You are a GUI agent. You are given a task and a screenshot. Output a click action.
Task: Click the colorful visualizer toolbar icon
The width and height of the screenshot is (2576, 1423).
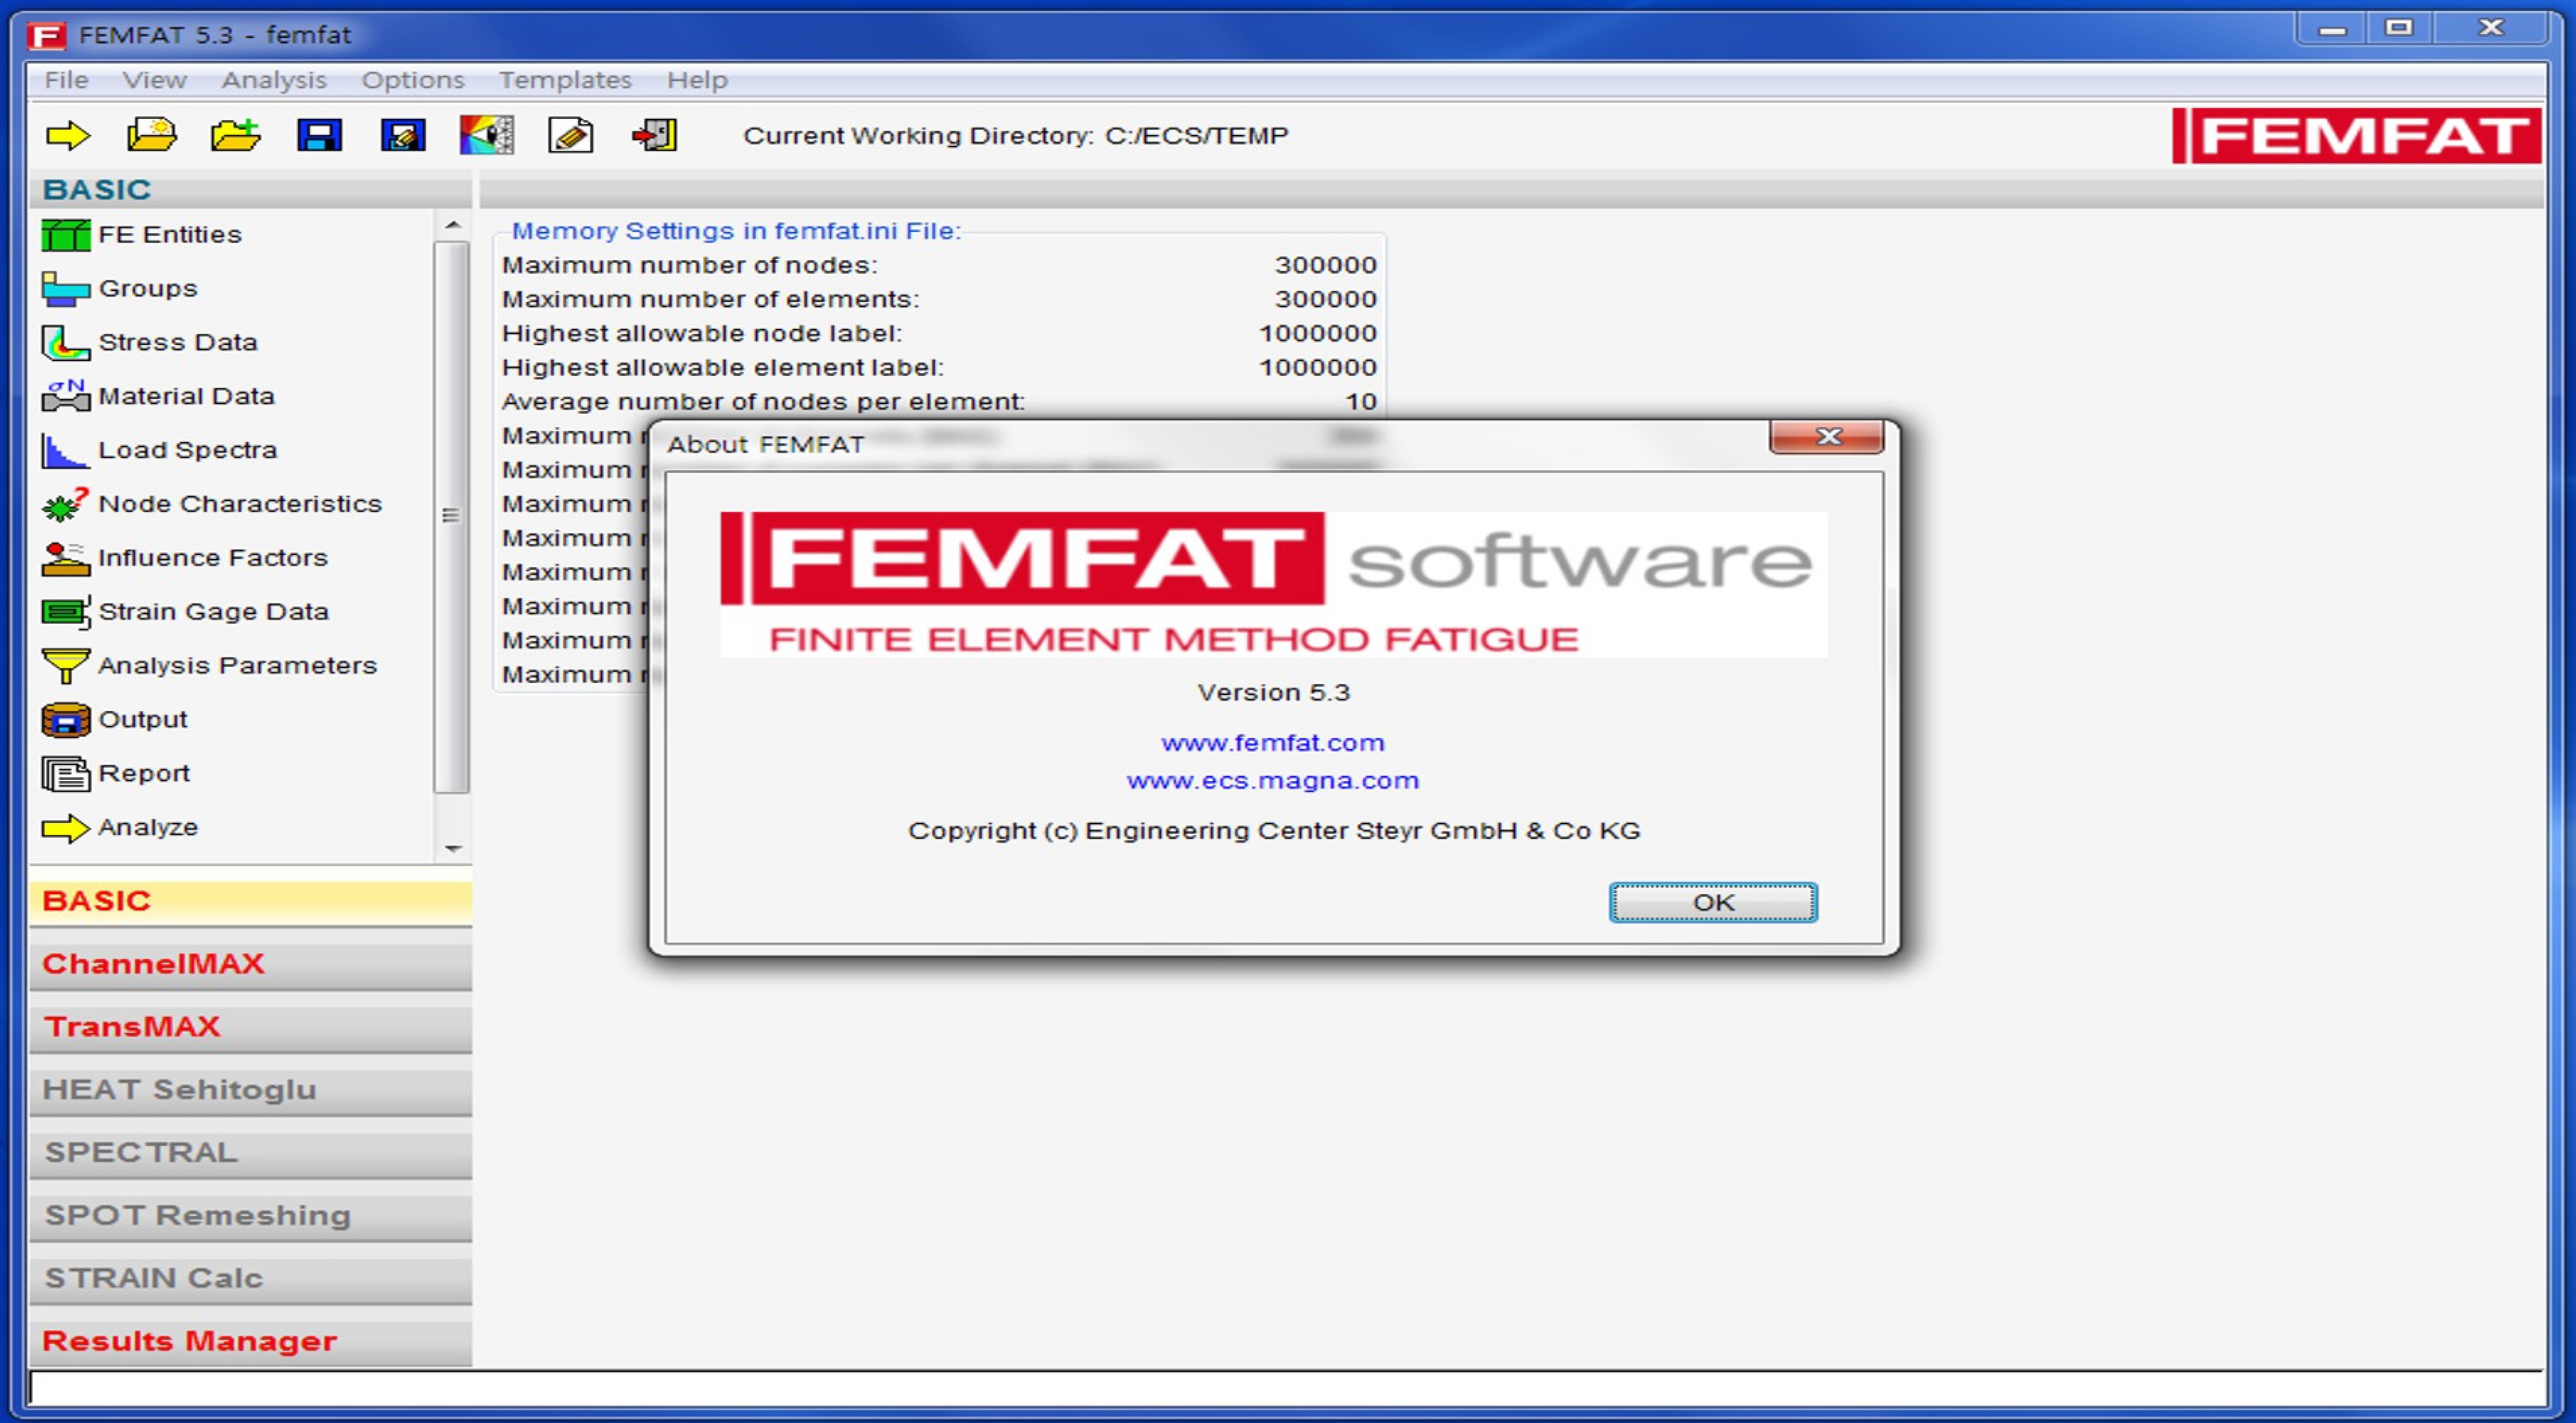487,135
